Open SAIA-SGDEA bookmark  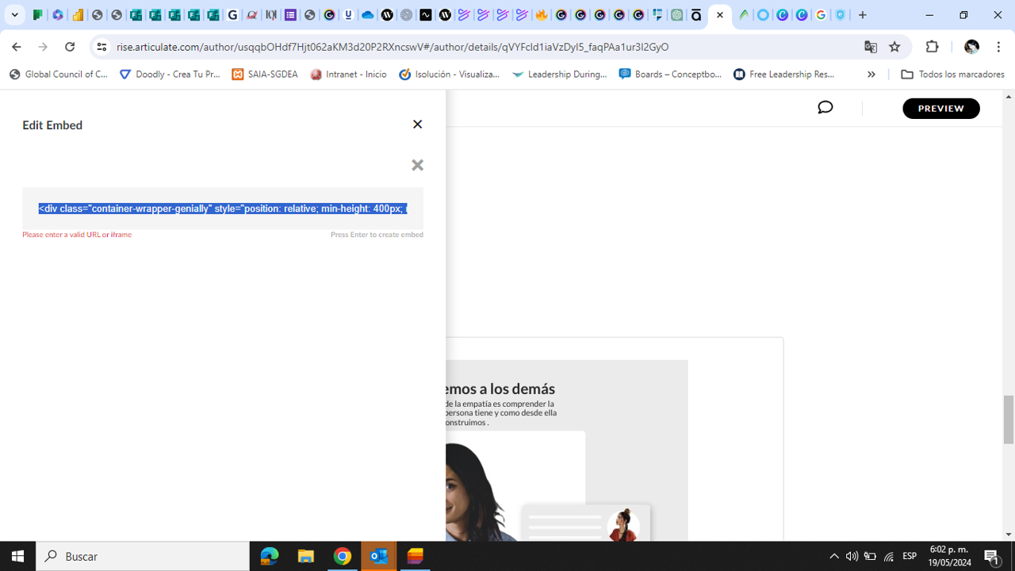pos(265,75)
